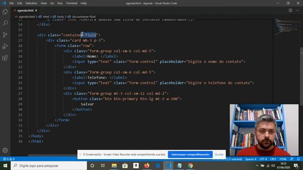Open the File menu
This screenshot has height=170, width=303.
click(x=11, y=3)
